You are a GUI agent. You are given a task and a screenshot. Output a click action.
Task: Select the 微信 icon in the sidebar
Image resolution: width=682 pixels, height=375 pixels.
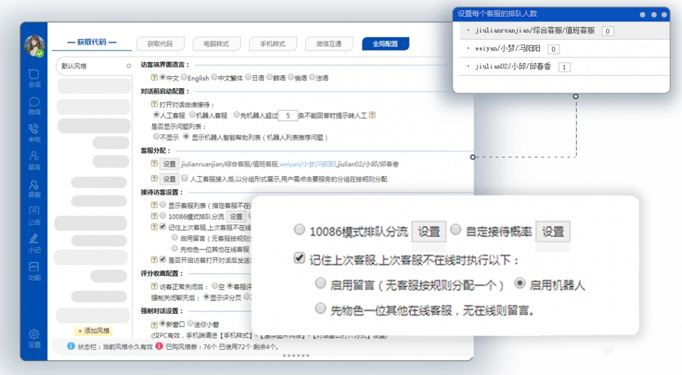tap(33, 105)
